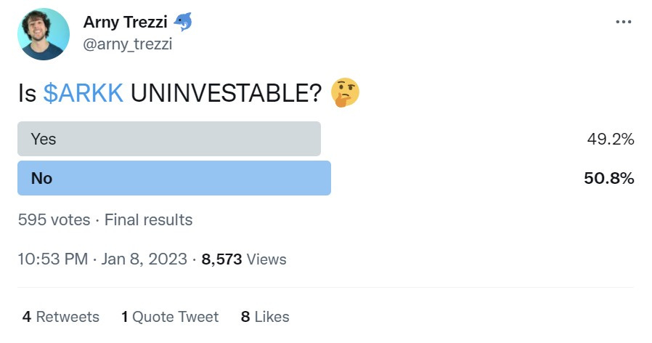Click Arny Trezzi's profile picture
The height and width of the screenshot is (343, 652).
[44, 34]
